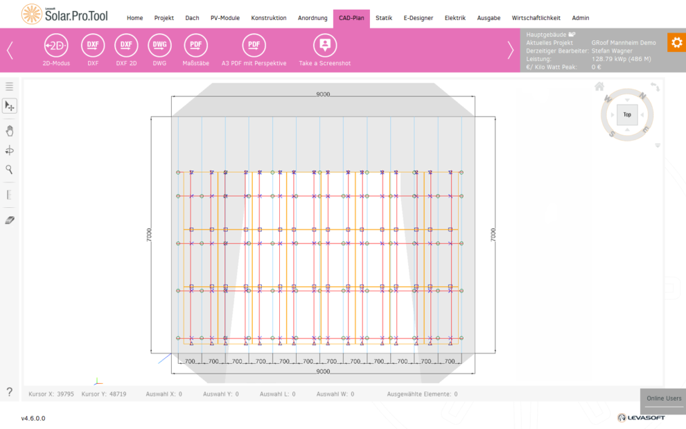Click the Top face of view cube
The image size is (686, 429).
(626, 114)
